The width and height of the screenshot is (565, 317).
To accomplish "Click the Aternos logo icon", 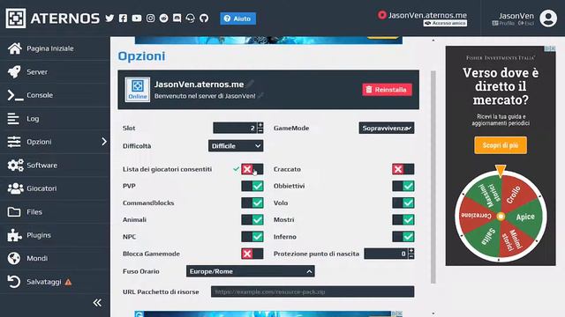I will [16, 18].
